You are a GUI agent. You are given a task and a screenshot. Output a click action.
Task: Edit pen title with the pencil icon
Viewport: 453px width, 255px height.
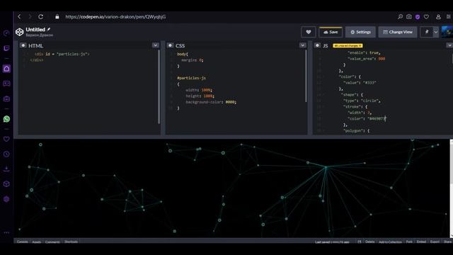49,29
